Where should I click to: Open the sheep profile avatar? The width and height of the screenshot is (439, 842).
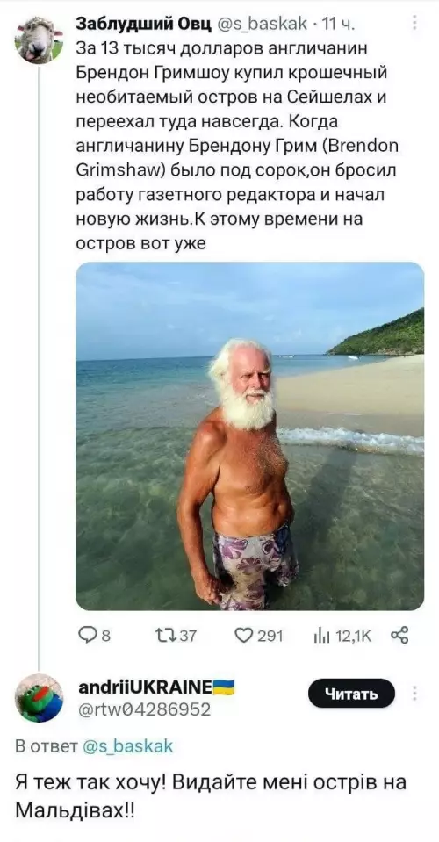pos(39,40)
